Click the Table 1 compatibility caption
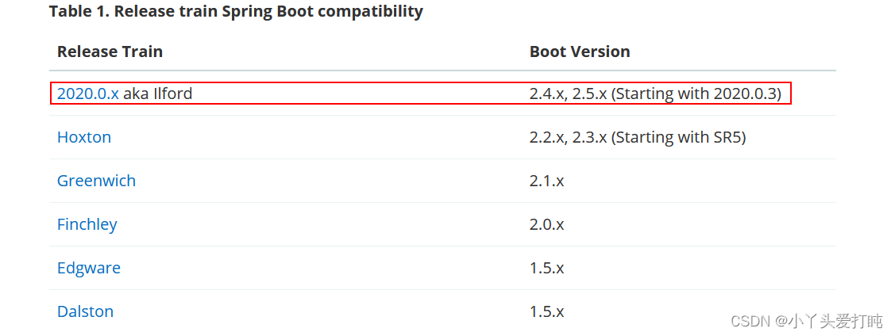The height and width of the screenshot is (336, 895). (x=236, y=12)
